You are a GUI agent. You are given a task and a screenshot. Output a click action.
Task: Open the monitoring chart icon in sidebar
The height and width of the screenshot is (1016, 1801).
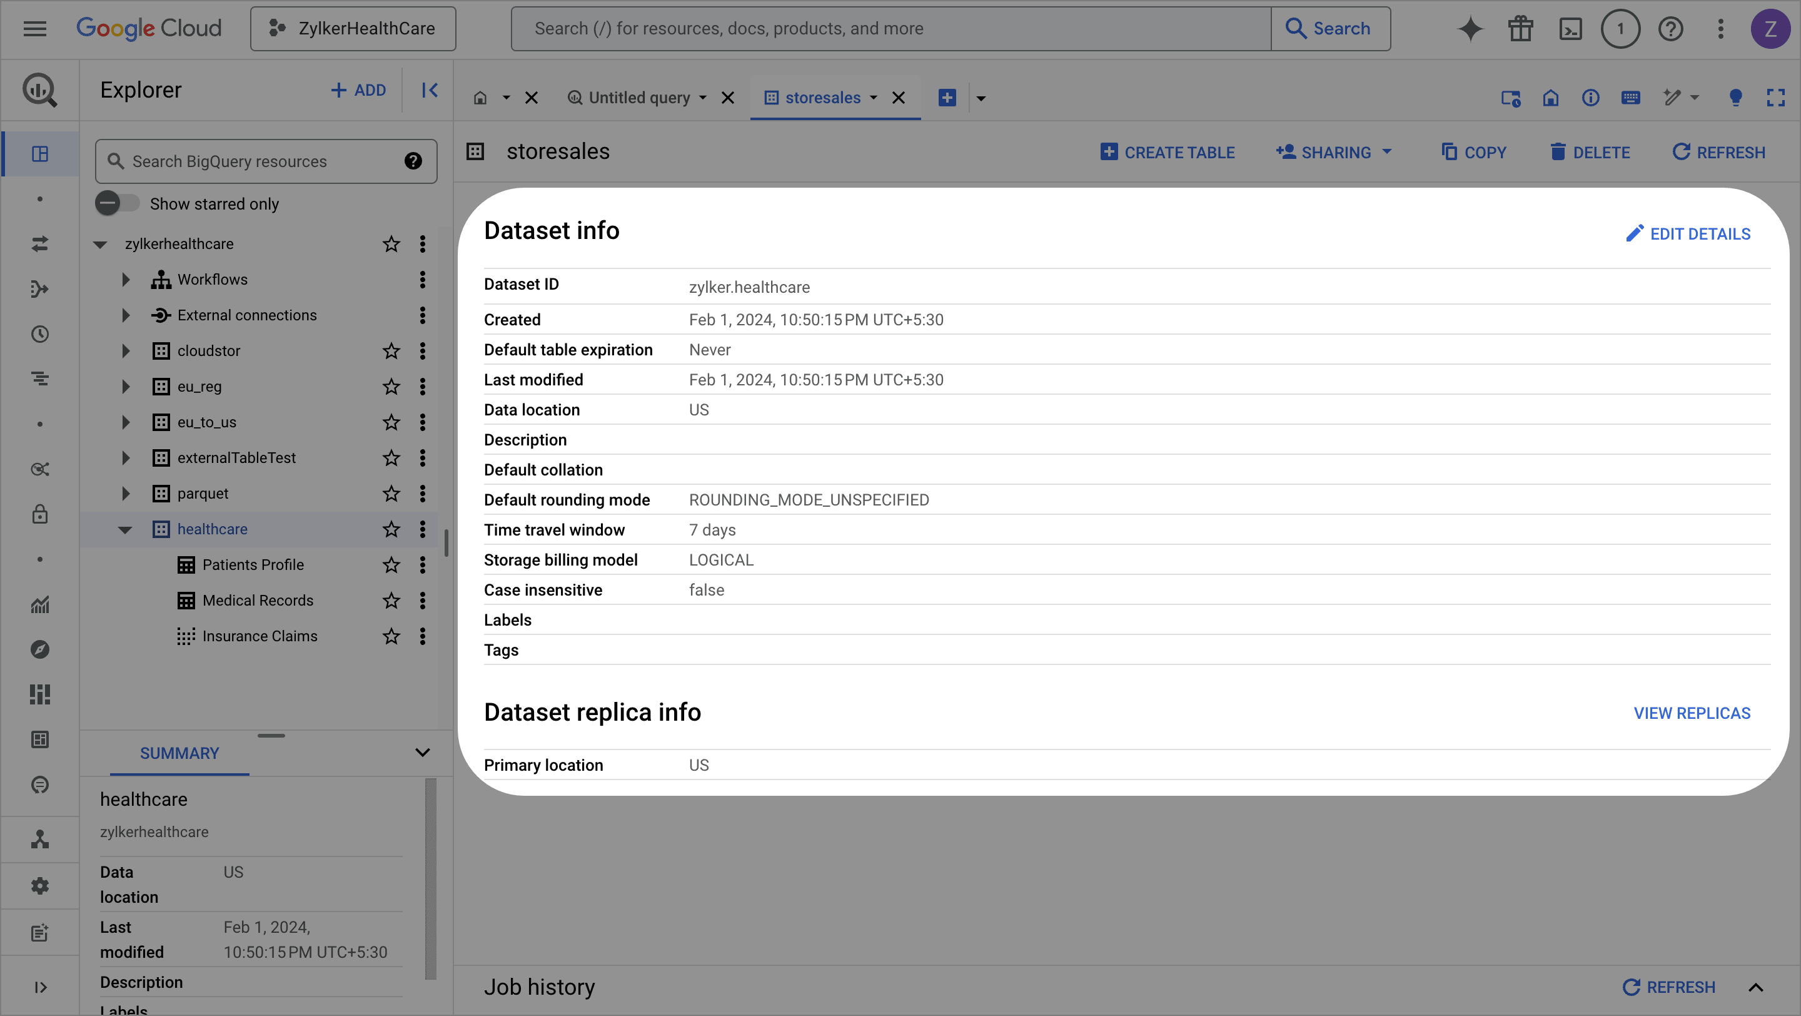pyautogui.click(x=40, y=604)
